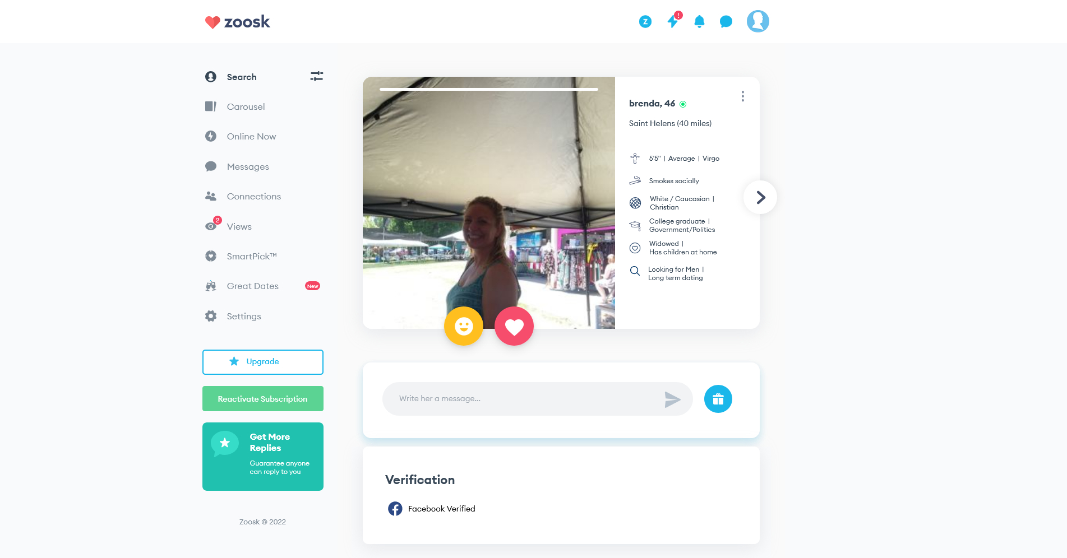Send a smile with yellow smiley button
Screen dimensions: 1067x558
[x=464, y=326]
